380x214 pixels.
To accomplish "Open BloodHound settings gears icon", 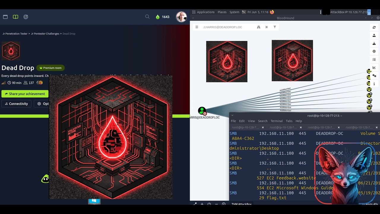I will click(374, 76).
